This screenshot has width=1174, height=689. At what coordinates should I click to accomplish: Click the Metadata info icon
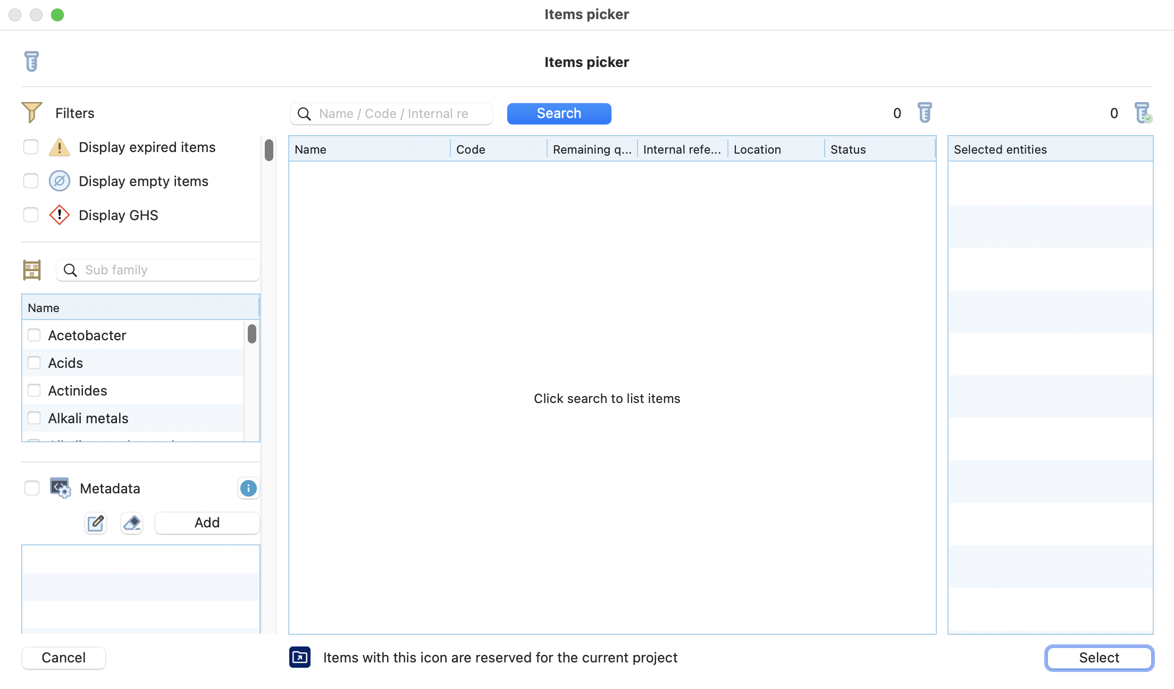pos(248,488)
